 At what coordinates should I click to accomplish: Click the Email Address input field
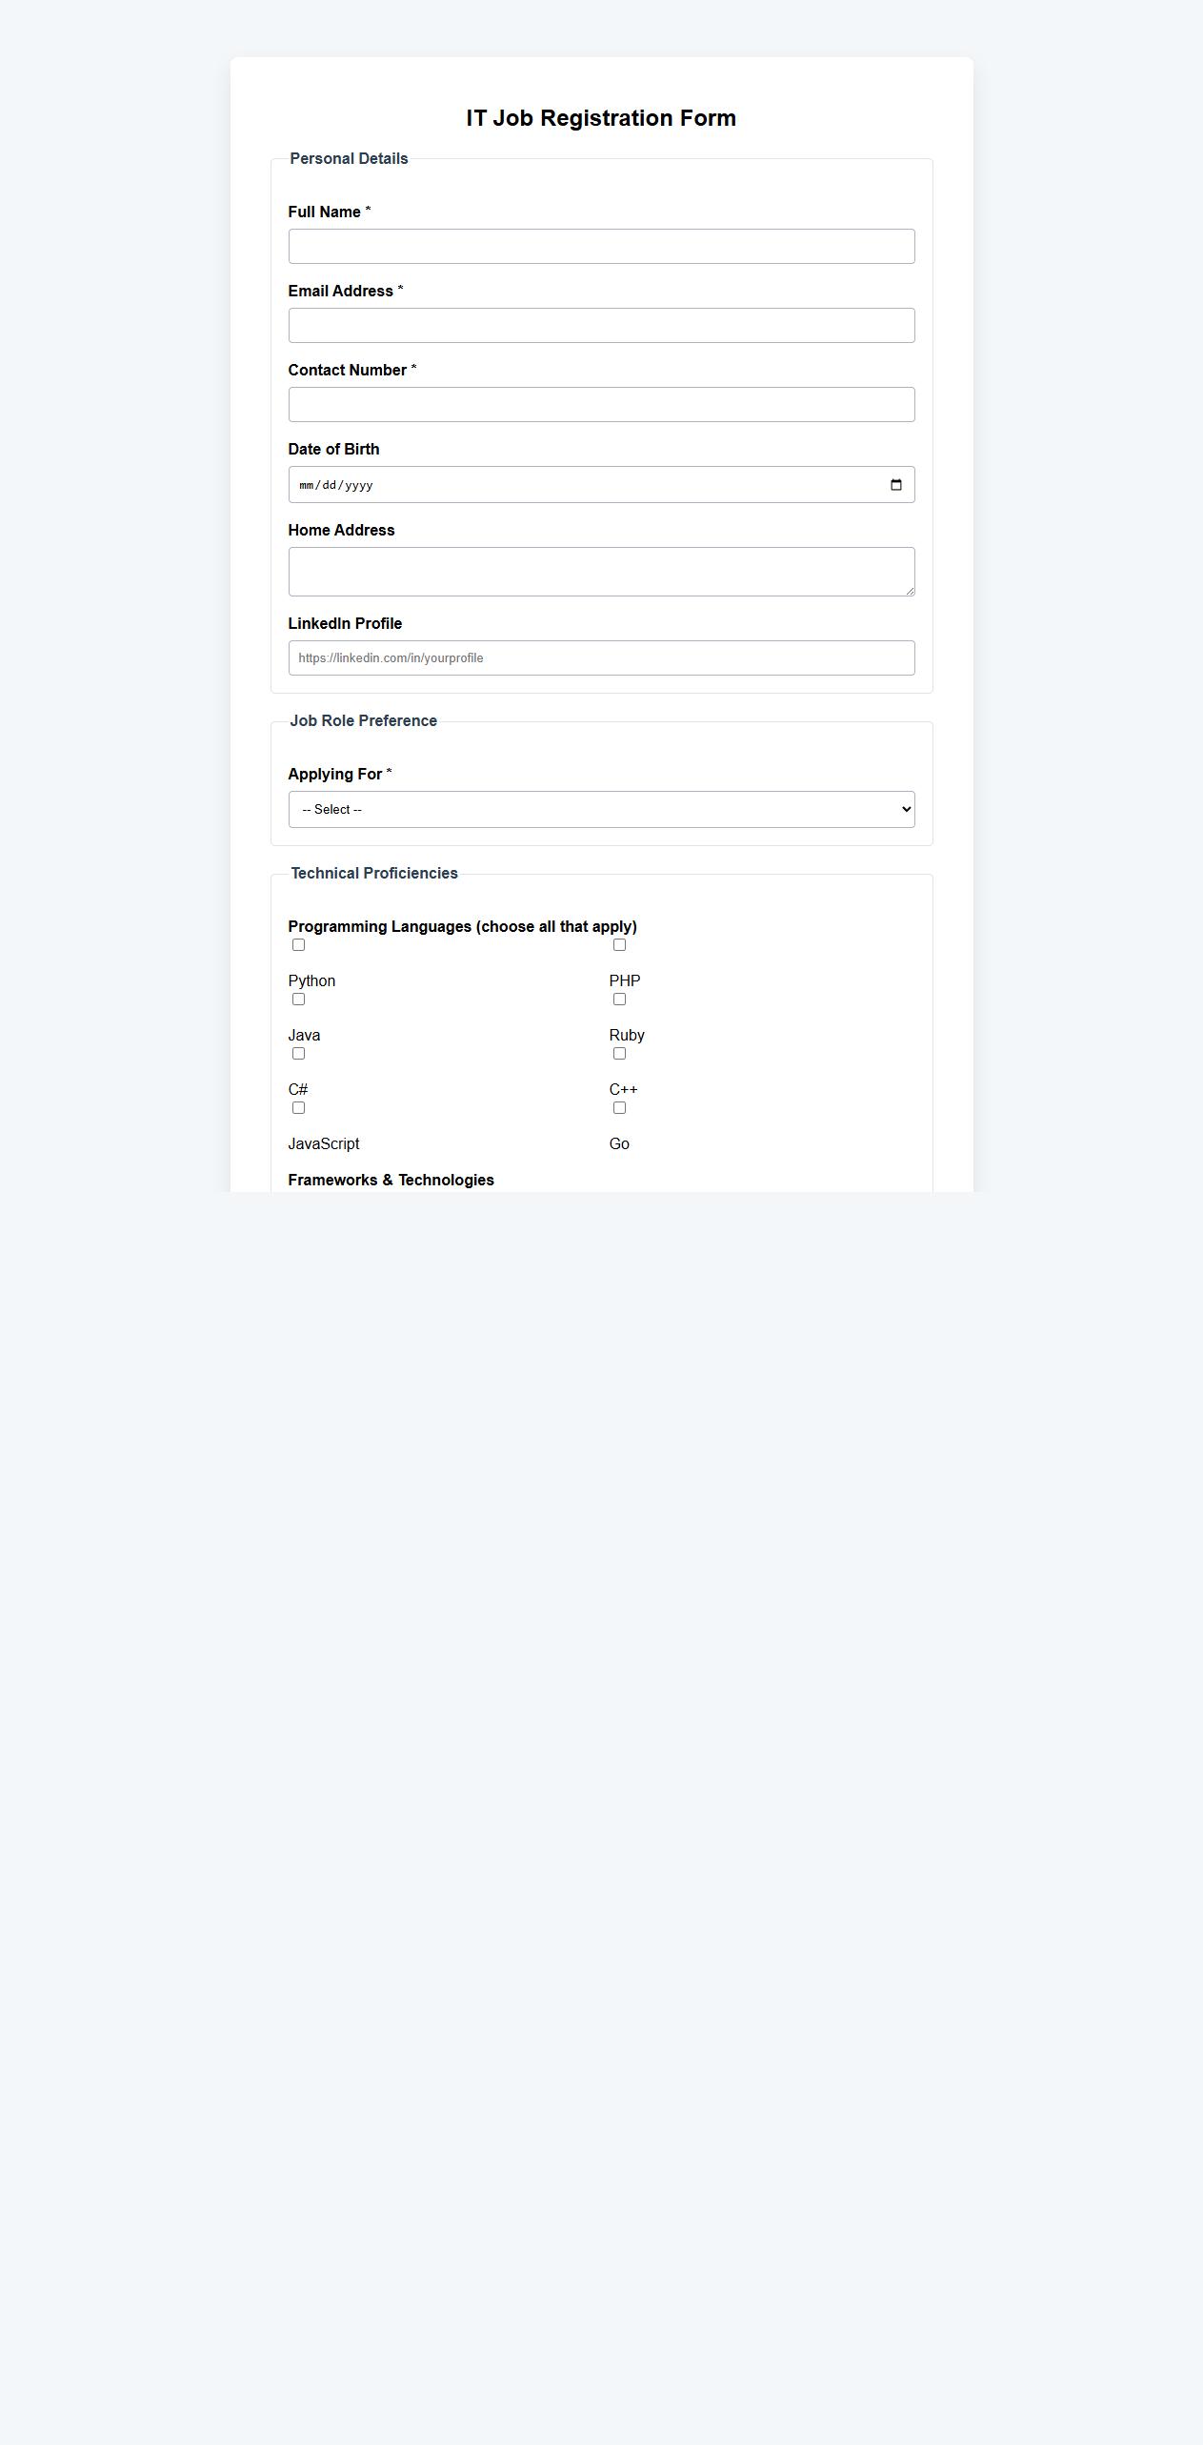601,325
